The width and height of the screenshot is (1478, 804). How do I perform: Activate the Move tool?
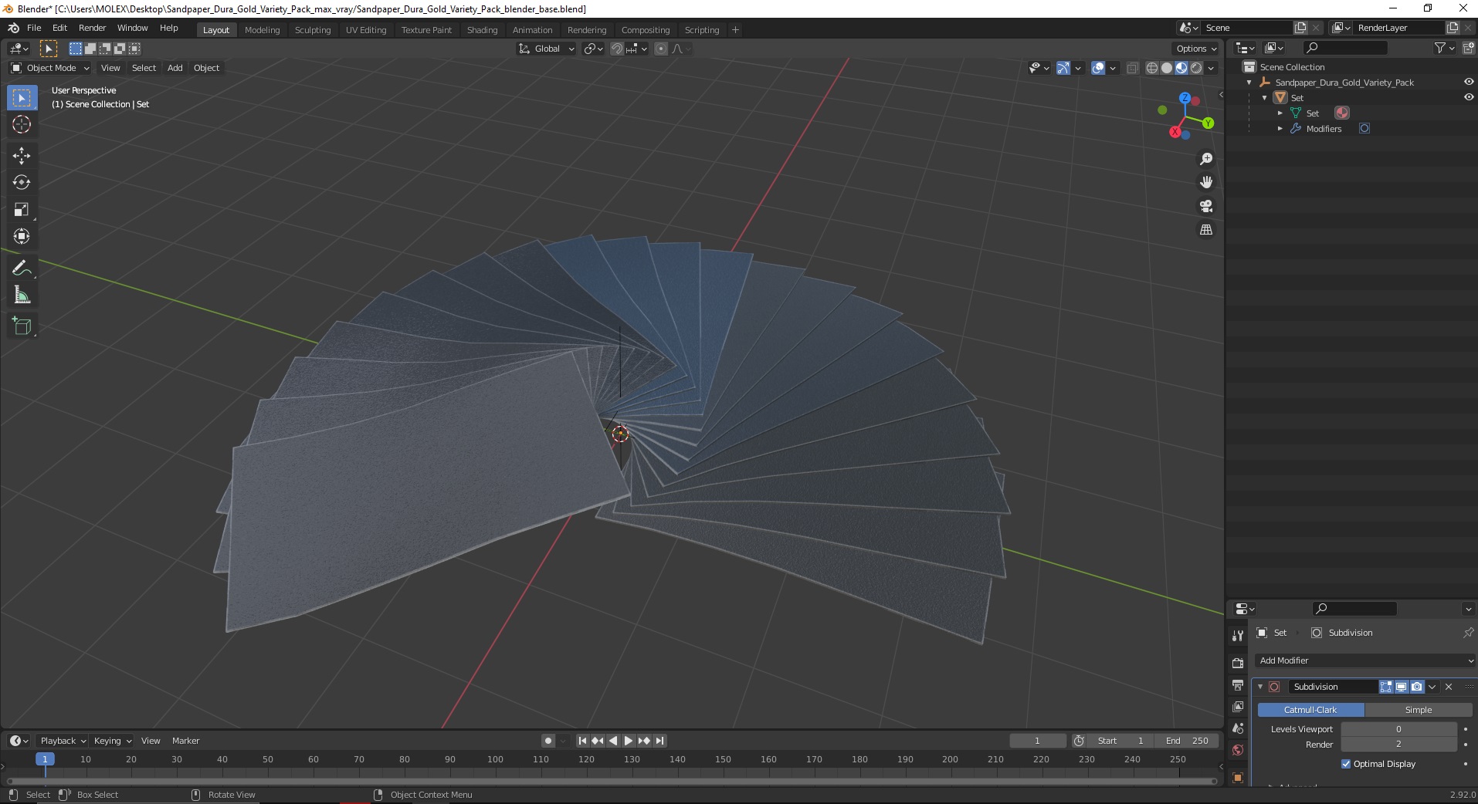22,155
